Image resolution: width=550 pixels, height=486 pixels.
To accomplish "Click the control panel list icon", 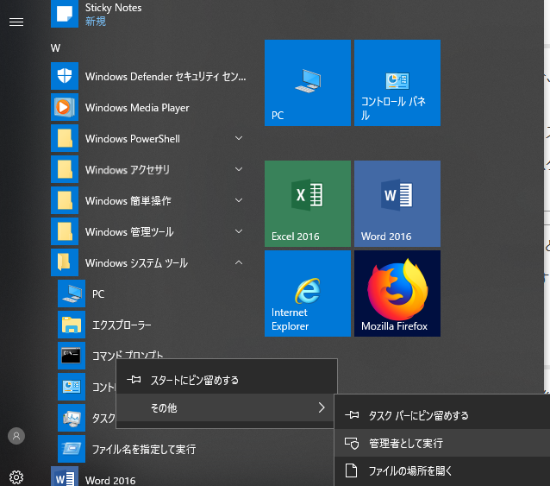I will (x=72, y=387).
